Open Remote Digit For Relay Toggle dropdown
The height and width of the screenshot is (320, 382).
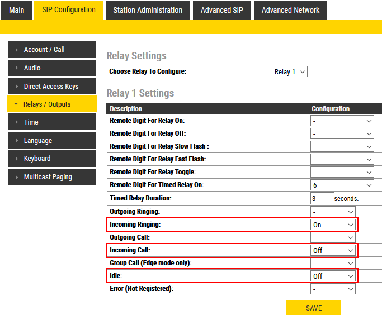(342, 172)
